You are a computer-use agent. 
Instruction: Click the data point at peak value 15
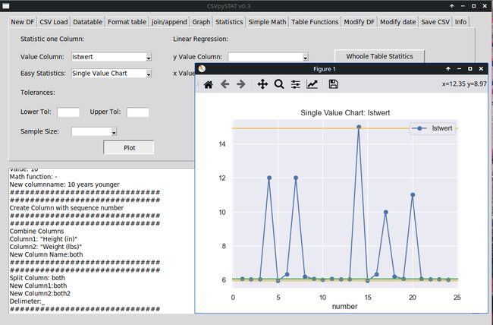(359, 127)
